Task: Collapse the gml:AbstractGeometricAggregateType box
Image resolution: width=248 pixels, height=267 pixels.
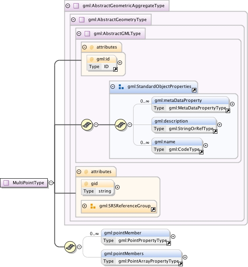Action: tap(68, 6)
